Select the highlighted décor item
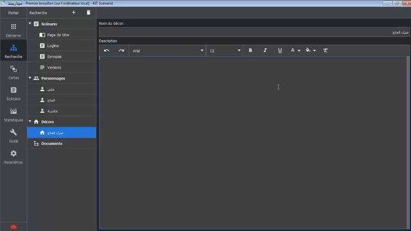Viewport: 411px width, 231px height. coord(62,133)
